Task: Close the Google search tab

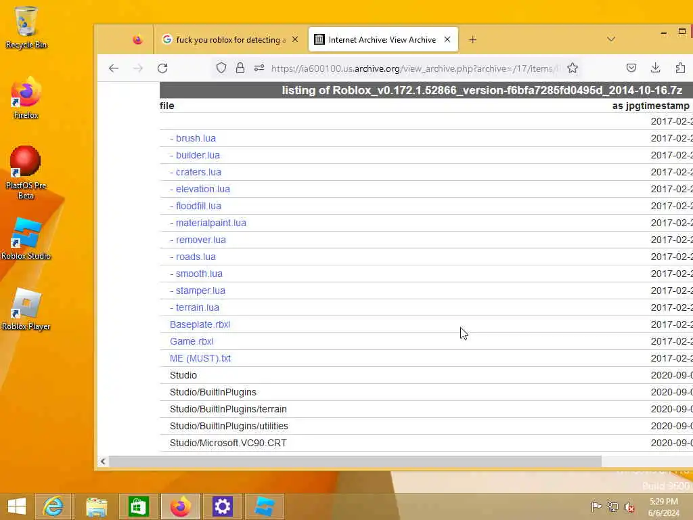Action: coord(295,40)
